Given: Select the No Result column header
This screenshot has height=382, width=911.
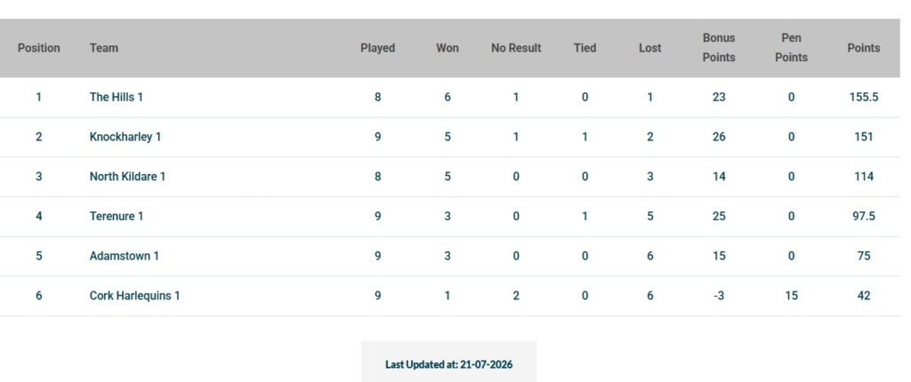Looking at the screenshot, I should point(516,48).
